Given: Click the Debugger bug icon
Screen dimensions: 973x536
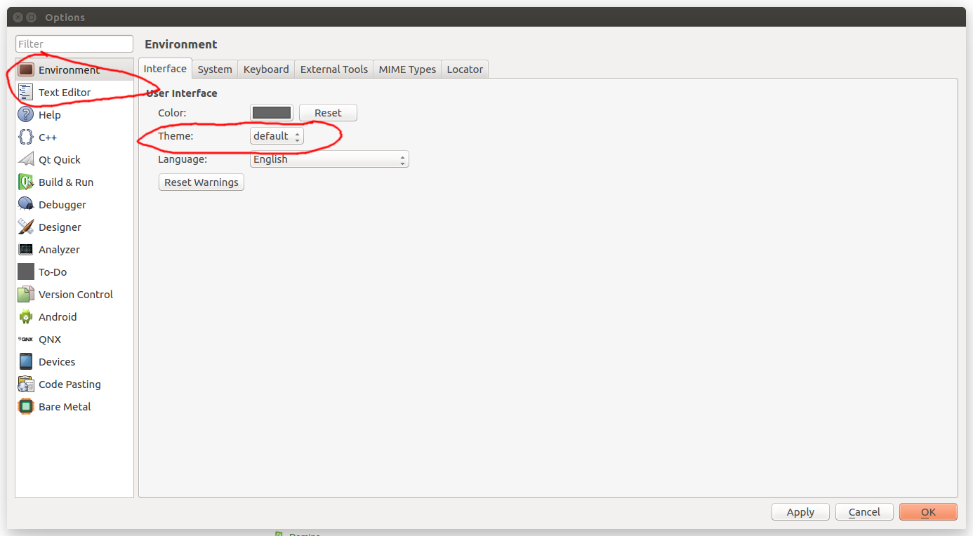Looking at the screenshot, I should (x=26, y=205).
